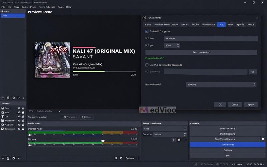This screenshot has height=167, width=267.
Task: Remove selected source with trash icon
Action: point(8,158)
